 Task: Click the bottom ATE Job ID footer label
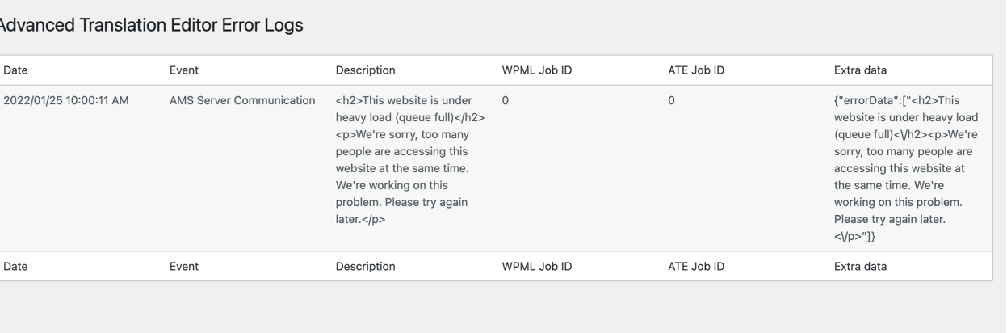(696, 267)
